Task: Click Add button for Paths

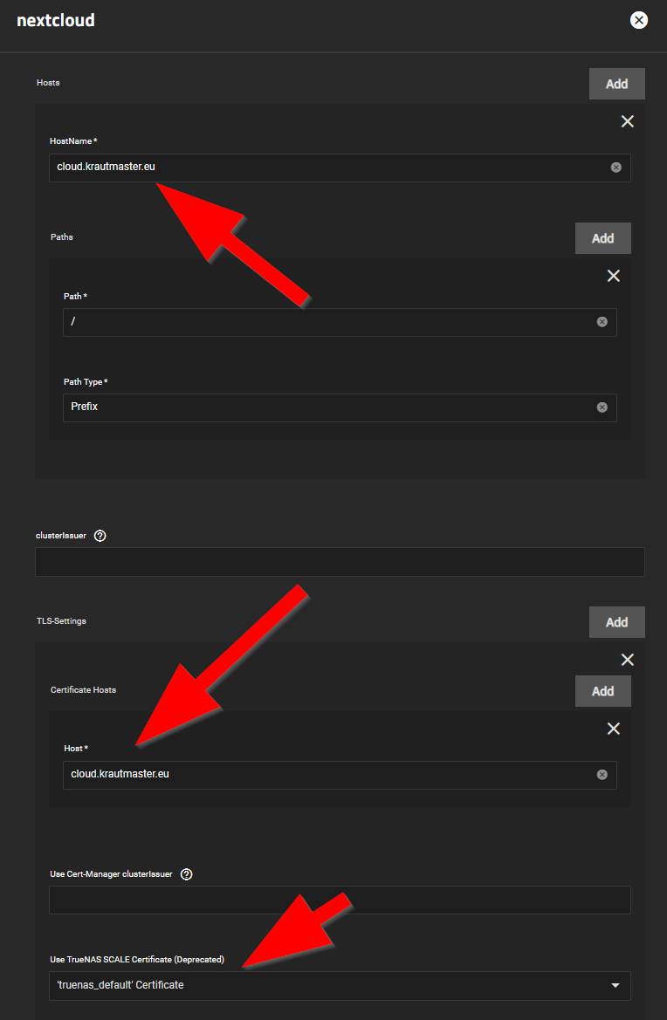Action: coord(602,238)
